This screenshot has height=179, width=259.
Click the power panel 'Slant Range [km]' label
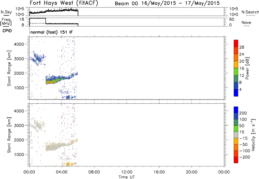[x=9, y=68]
